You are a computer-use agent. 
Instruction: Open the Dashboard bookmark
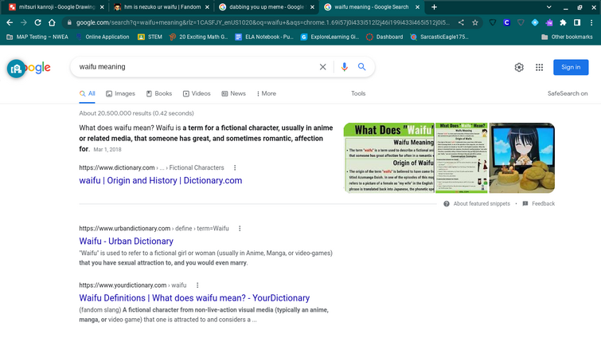coord(384,37)
